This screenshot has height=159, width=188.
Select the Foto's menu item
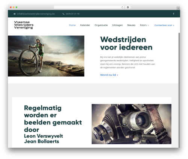(x=143, y=25)
